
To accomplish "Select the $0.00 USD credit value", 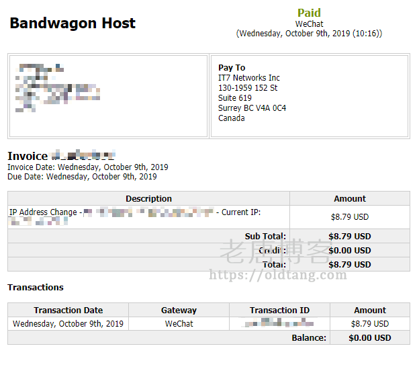I will [x=349, y=251].
